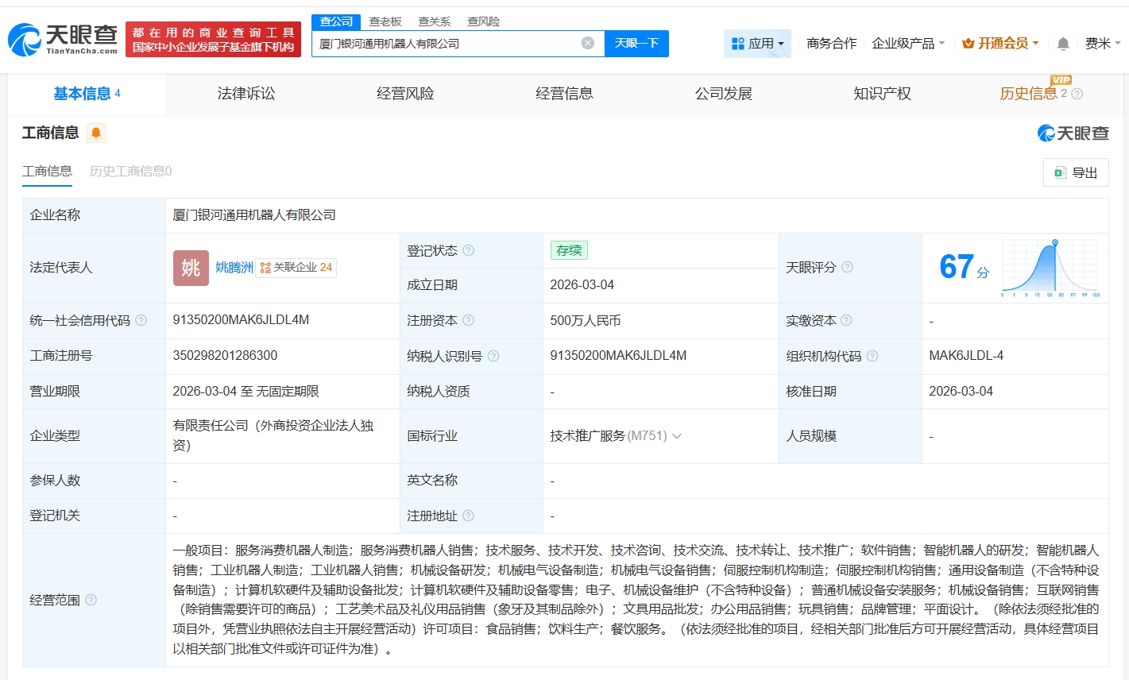Click the 天眼一下 search button
Screen dimensions: 1129x680
[637, 44]
